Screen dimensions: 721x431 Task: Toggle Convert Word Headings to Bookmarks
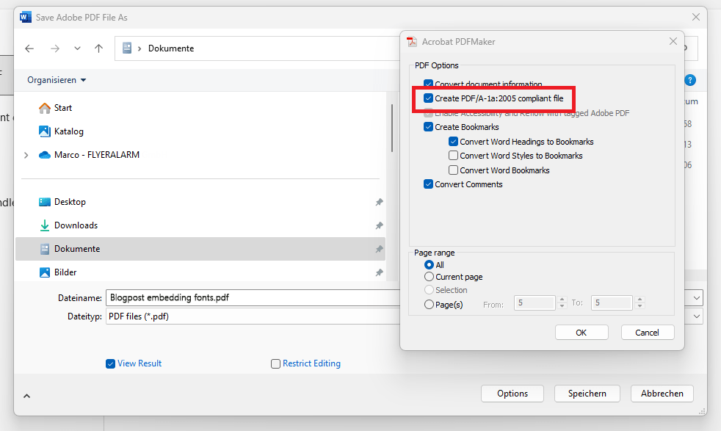[x=453, y=142]
